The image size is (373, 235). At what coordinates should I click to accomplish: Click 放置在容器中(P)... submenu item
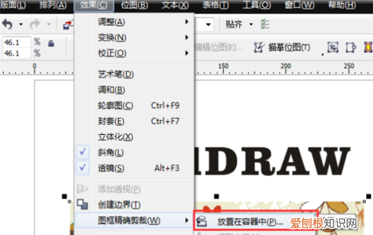coord(256,221)
